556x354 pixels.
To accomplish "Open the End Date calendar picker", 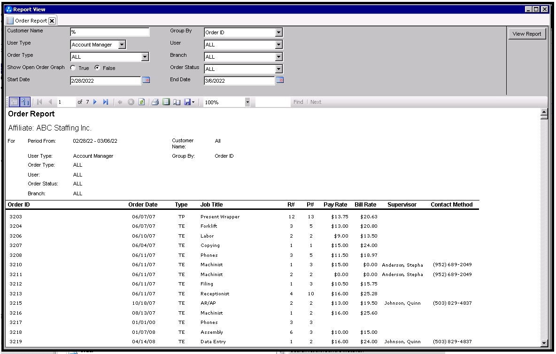I will click(279, 80).
